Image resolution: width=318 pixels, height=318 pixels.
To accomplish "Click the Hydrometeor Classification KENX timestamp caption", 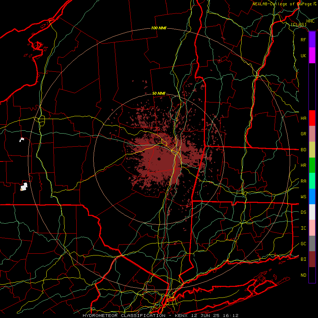I will pos(161,316).
